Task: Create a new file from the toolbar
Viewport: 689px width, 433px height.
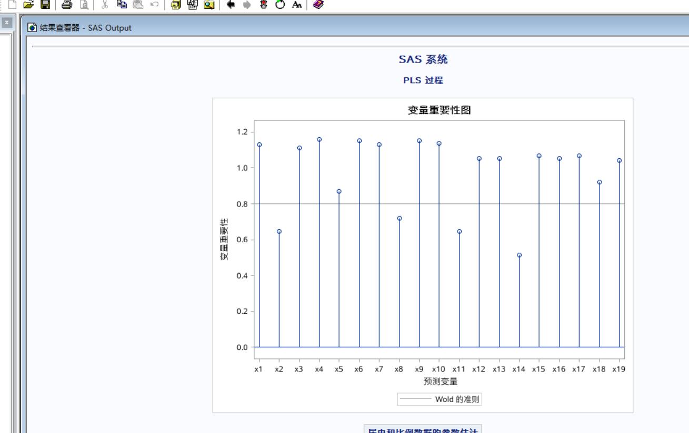Action: (12, 5)
